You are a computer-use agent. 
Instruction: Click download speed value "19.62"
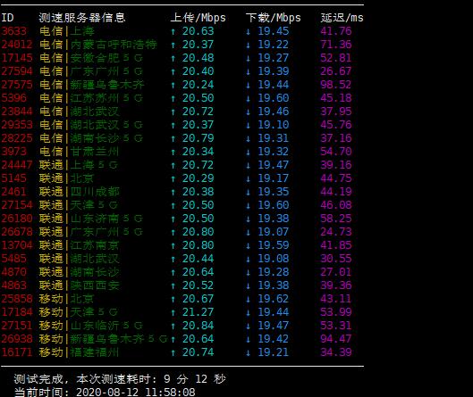click(274, 299)
